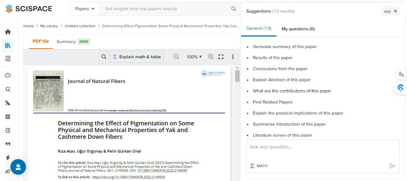407x181 pixels.
Task: Expand the 100% zoom level dropdown
Action: click(x=194, y=57)
